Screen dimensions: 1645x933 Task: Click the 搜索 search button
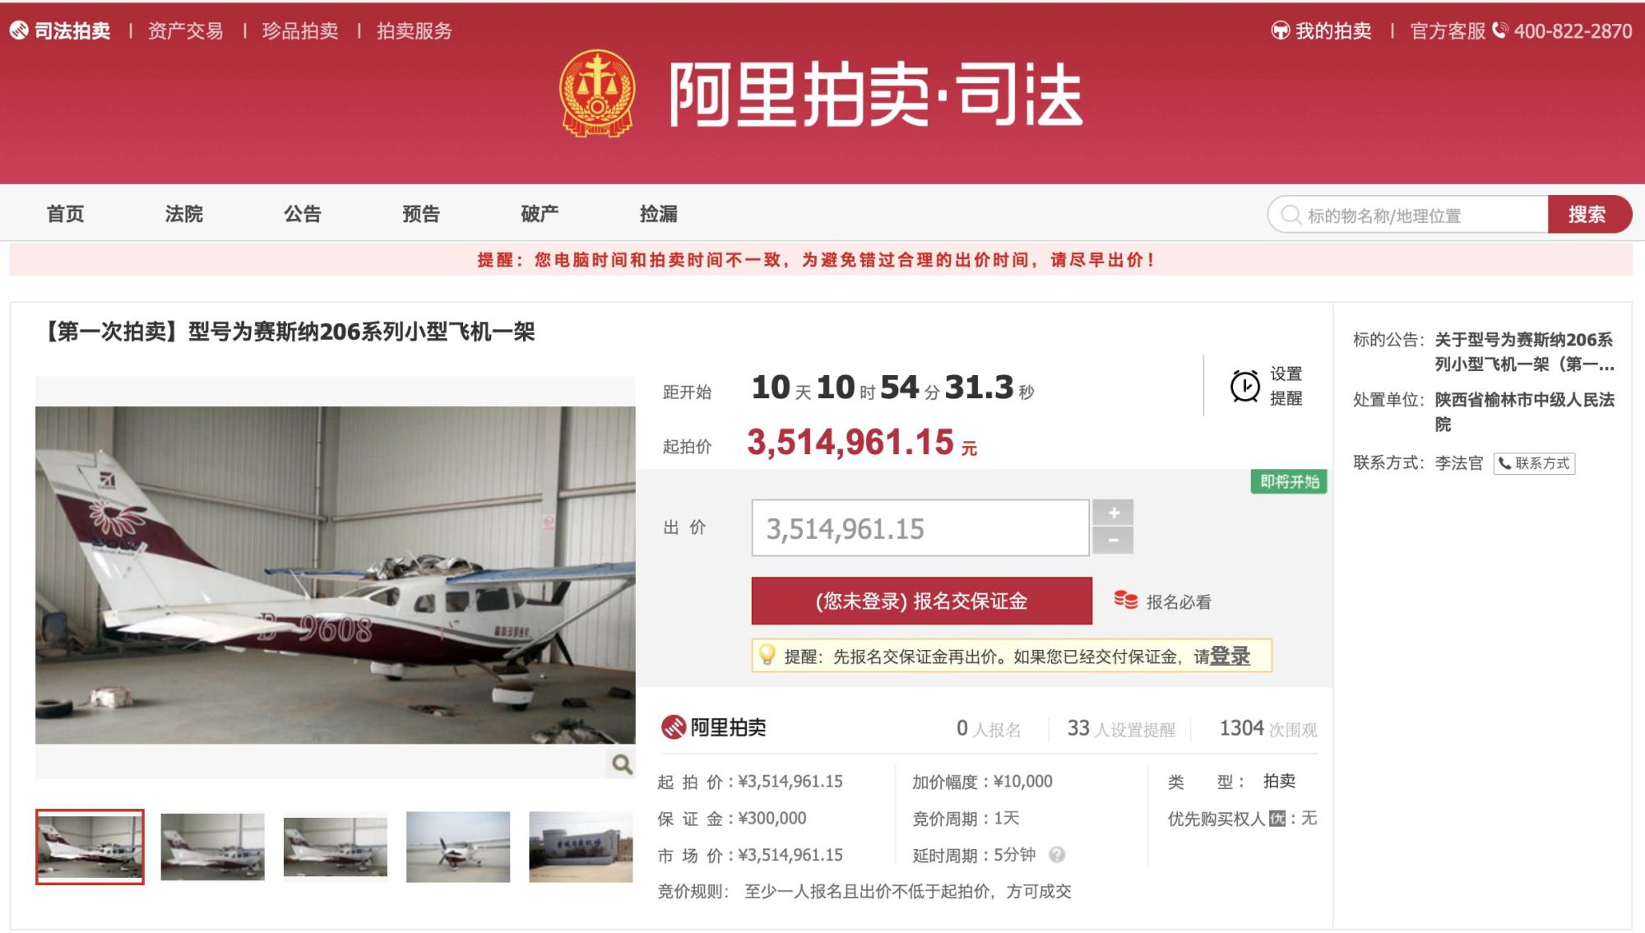point(1588,215)
